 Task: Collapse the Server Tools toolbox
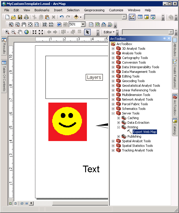coord(113,113)
